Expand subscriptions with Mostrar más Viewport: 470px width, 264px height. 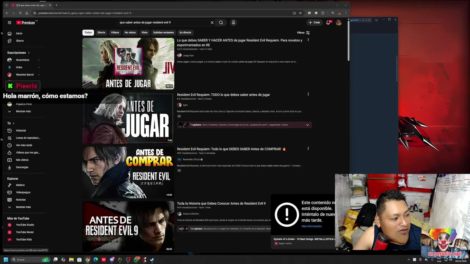pyautogui.click(x=24, y=111)
